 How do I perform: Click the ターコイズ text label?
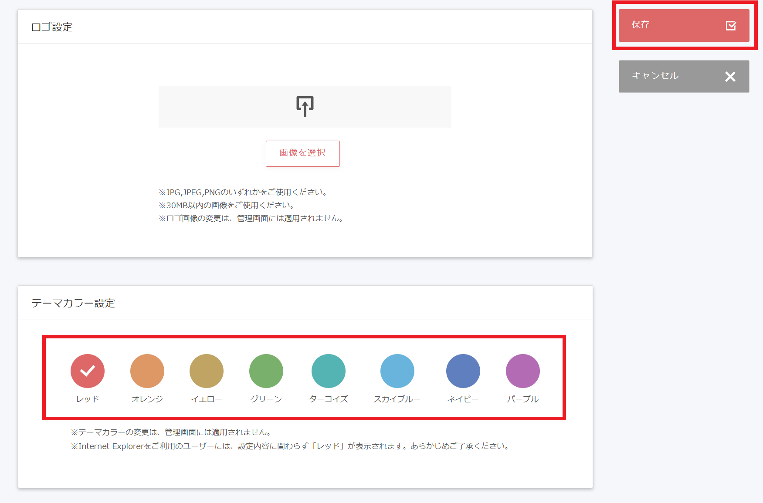(x=328, y=399)
